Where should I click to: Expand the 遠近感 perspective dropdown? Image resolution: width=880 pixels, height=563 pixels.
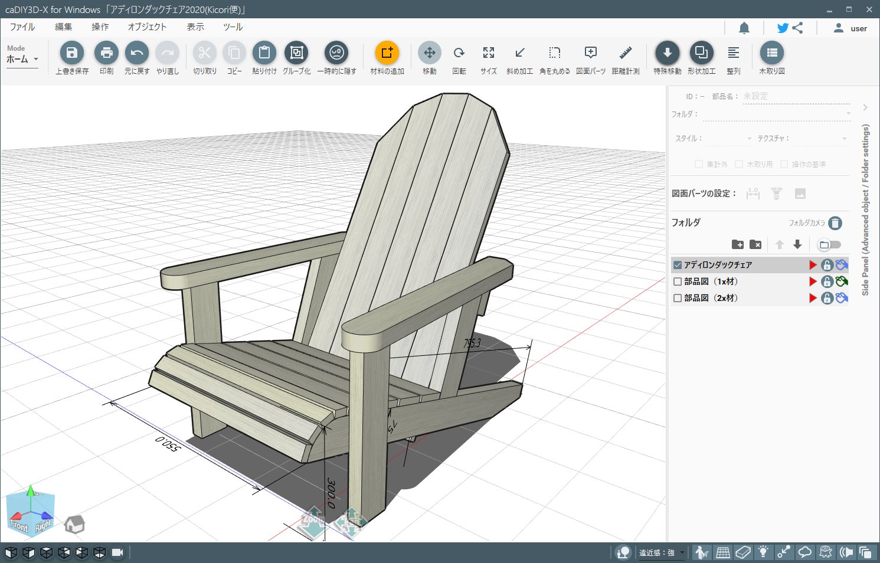tap(682, 552)
